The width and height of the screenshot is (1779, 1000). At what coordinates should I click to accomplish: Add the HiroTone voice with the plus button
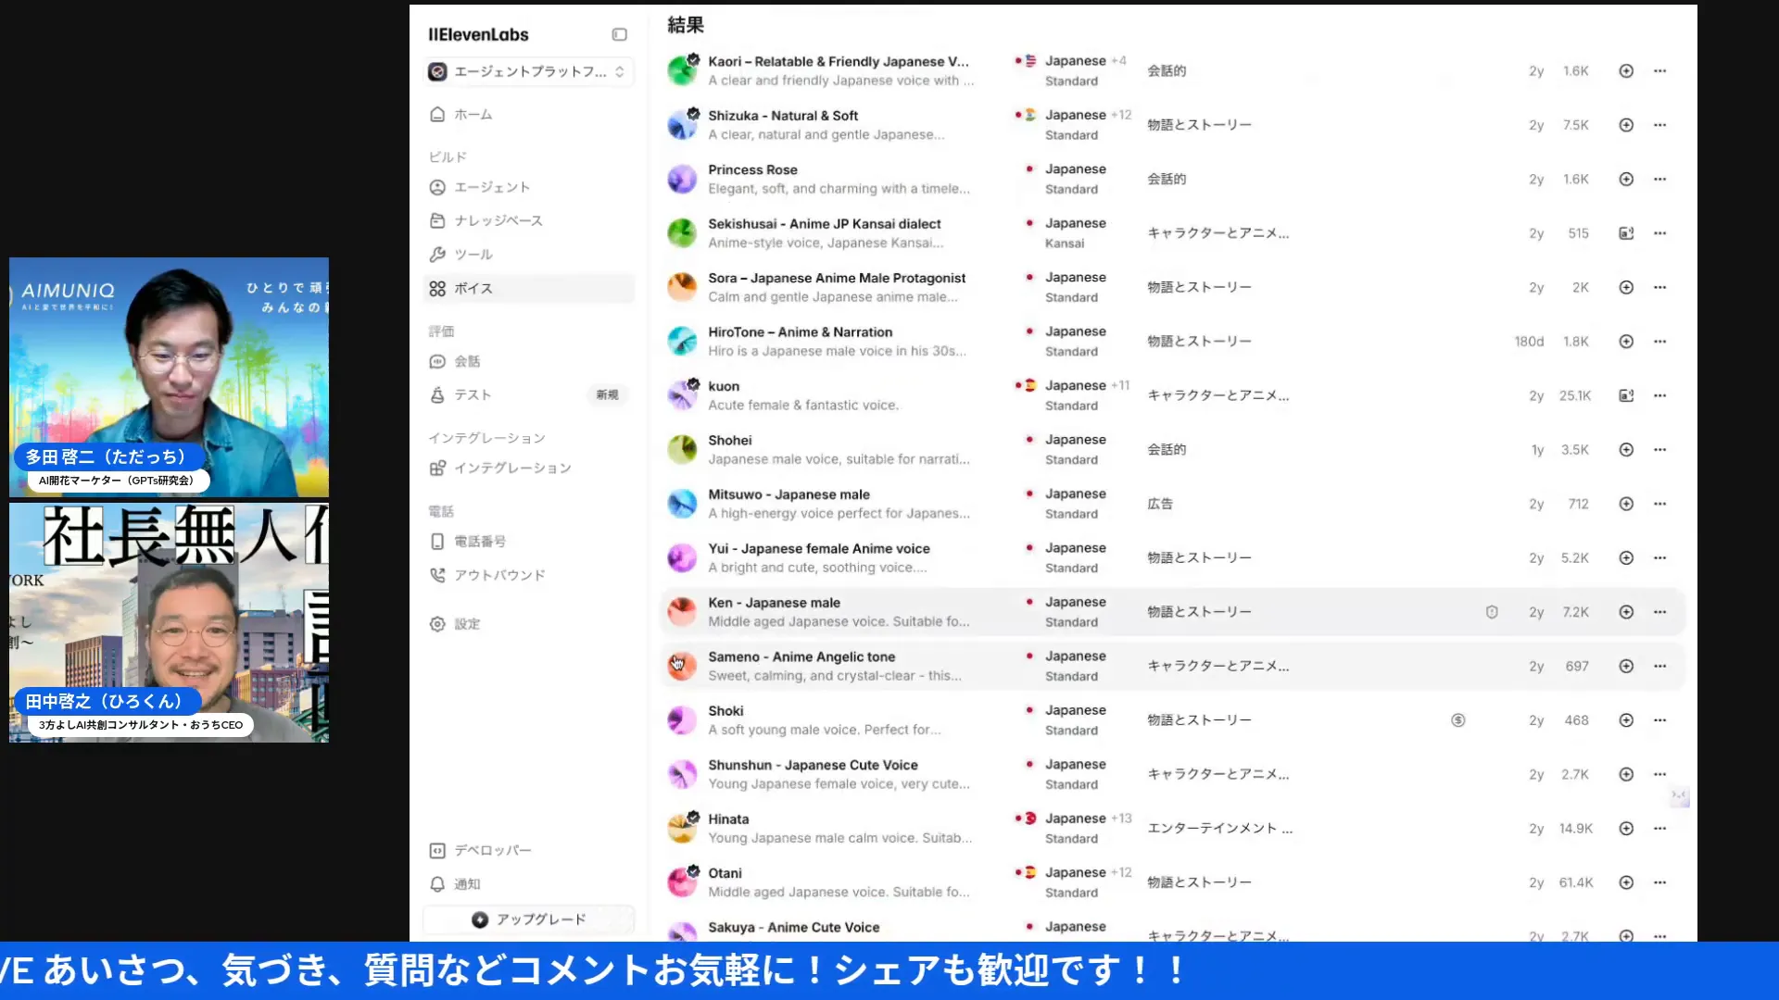(x=1626, y=341)
